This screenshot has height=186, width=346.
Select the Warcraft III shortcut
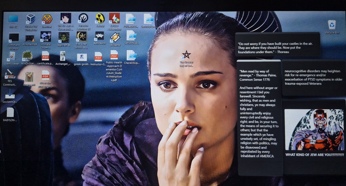64,39
